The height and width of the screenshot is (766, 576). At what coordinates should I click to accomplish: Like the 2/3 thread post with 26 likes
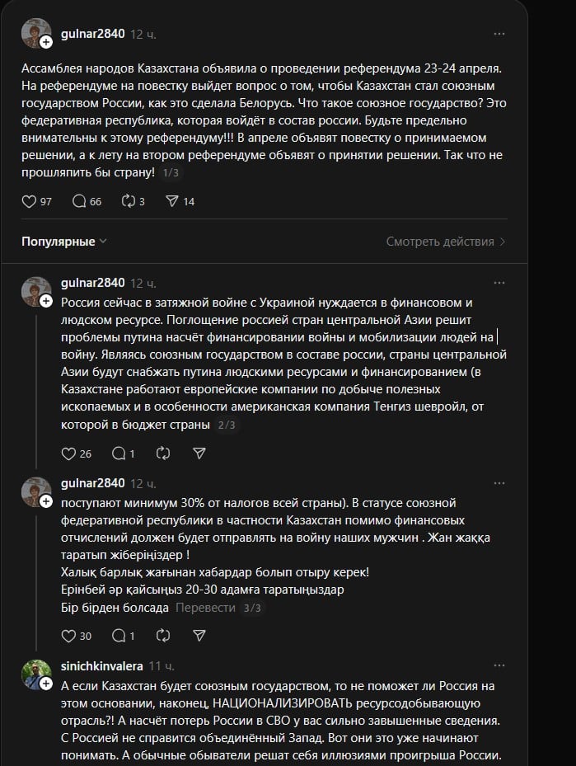pos(69,453)
